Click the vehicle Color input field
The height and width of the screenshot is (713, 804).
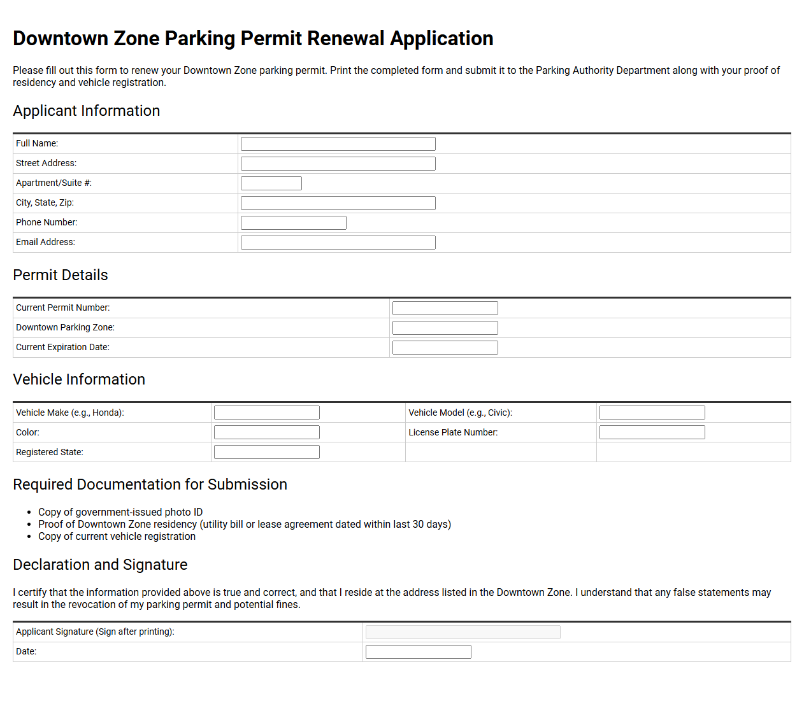pyautogui.click(x=267, y=432)
